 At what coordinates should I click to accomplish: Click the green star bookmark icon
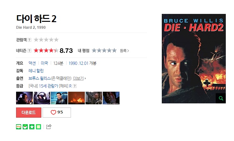[x=32, y=127]
